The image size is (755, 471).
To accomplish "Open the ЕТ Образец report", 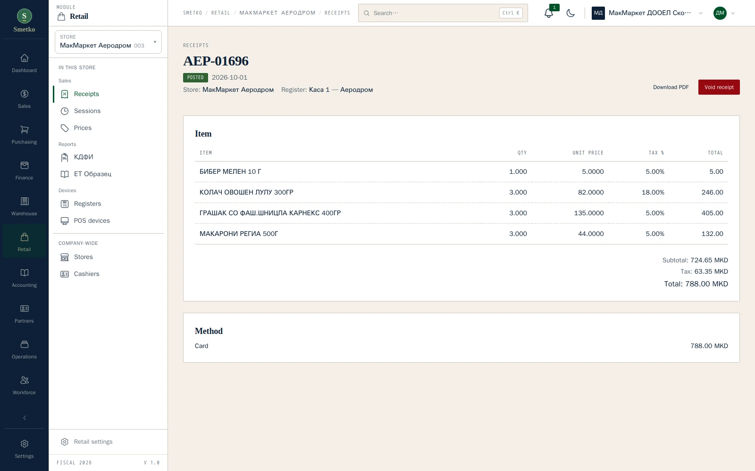I will click(x=108, y=174).
